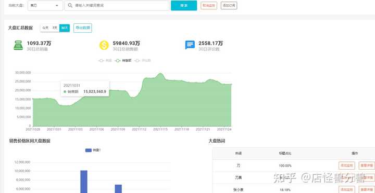Click the 20211112 x-axis date label
The width and height of the screenshot is (375, 193).
point(139,129)
